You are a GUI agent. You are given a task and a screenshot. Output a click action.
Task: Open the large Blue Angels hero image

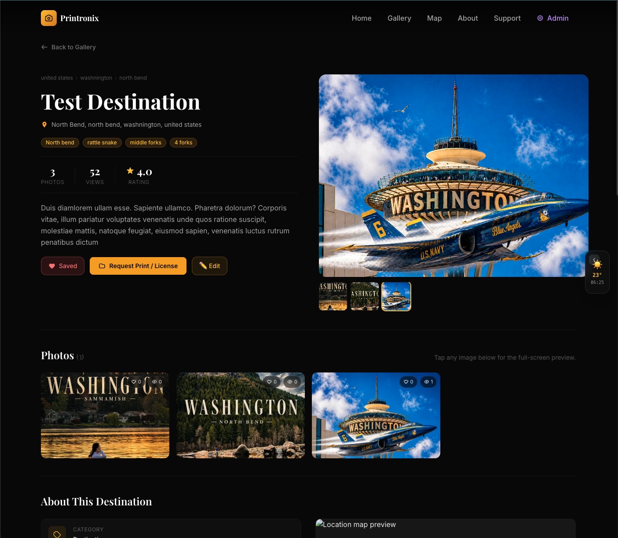click(x=453, y=176)
